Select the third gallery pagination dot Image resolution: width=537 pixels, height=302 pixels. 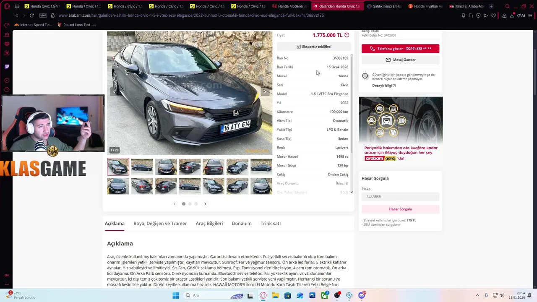(x=196, y=204)
